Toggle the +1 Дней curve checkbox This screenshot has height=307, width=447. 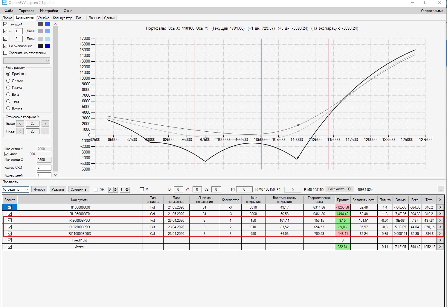[x=5, y=31]
